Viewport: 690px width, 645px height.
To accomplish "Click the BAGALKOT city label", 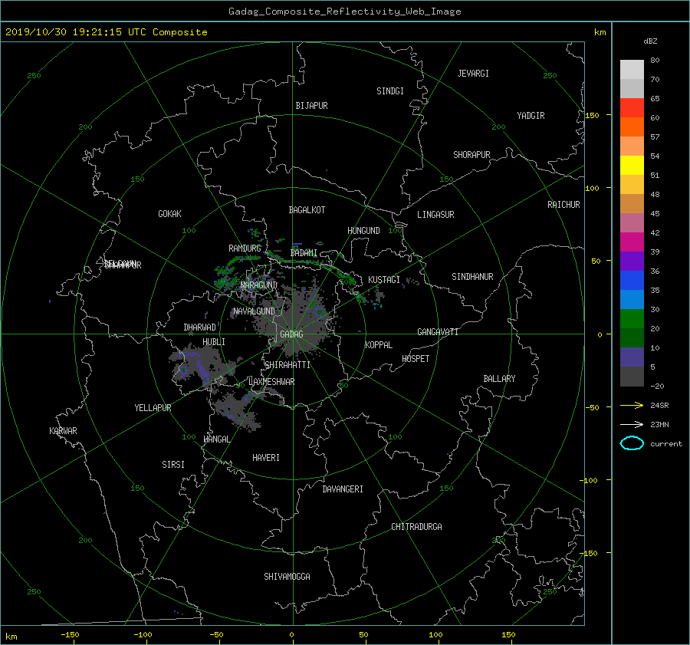I will tap(307, 210).
